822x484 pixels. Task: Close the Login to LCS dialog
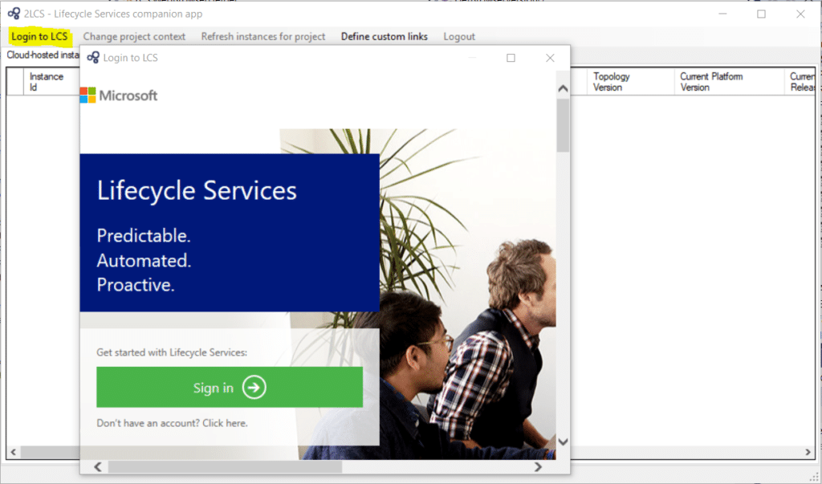click(x=550, y=58)
